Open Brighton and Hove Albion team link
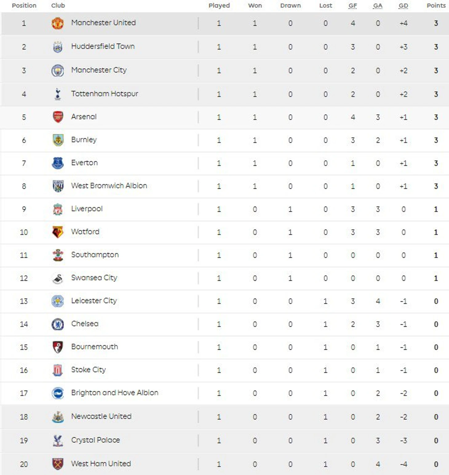Screen dimensions: 449x475 point(115,393)
